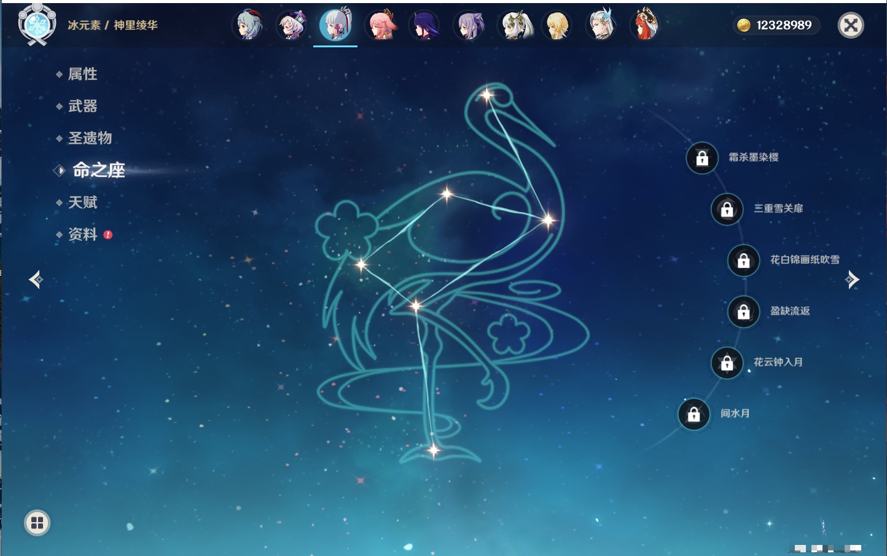The height and width of the screenshot is (556, 887).
Task: Open the 武器 weapon menu
Action: [x=83, y=106]
